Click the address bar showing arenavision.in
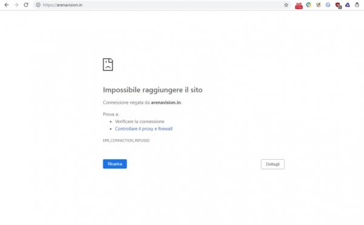364x225 pixels. (161, 5)
